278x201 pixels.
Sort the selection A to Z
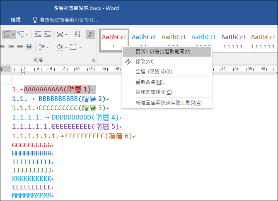77,34
